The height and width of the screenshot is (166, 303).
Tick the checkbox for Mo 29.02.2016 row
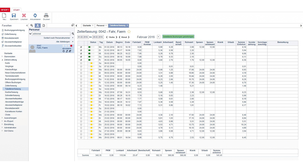(81, 138)
